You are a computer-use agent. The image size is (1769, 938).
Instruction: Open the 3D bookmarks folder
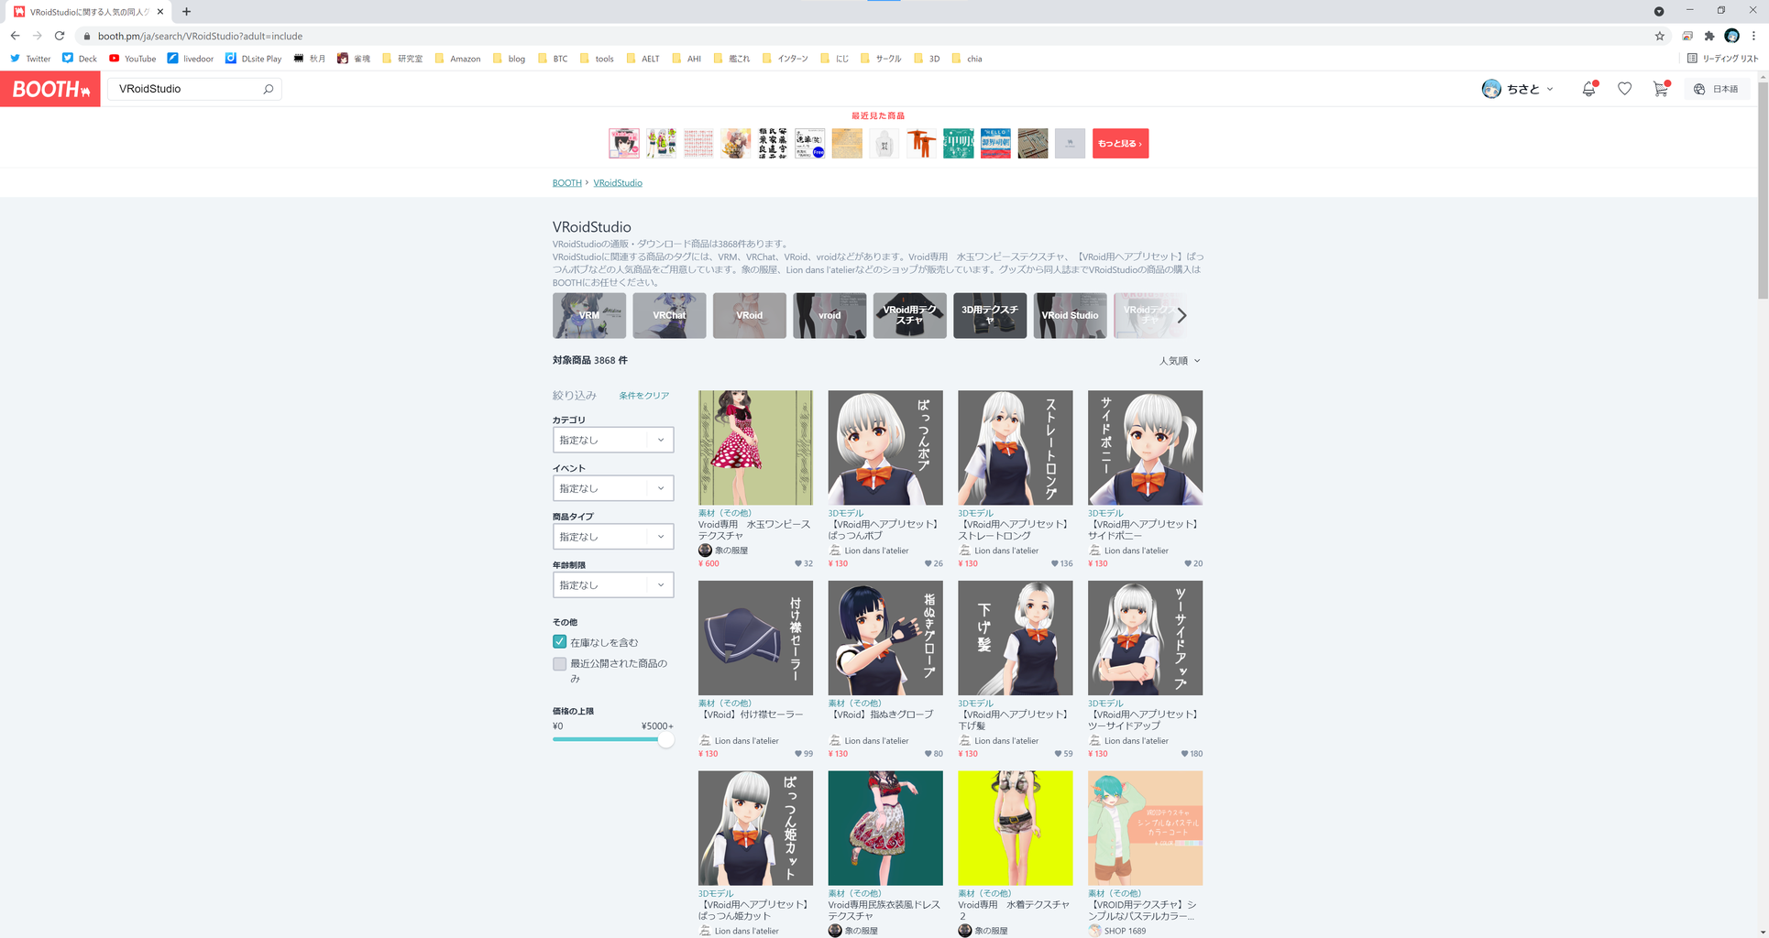927,59
